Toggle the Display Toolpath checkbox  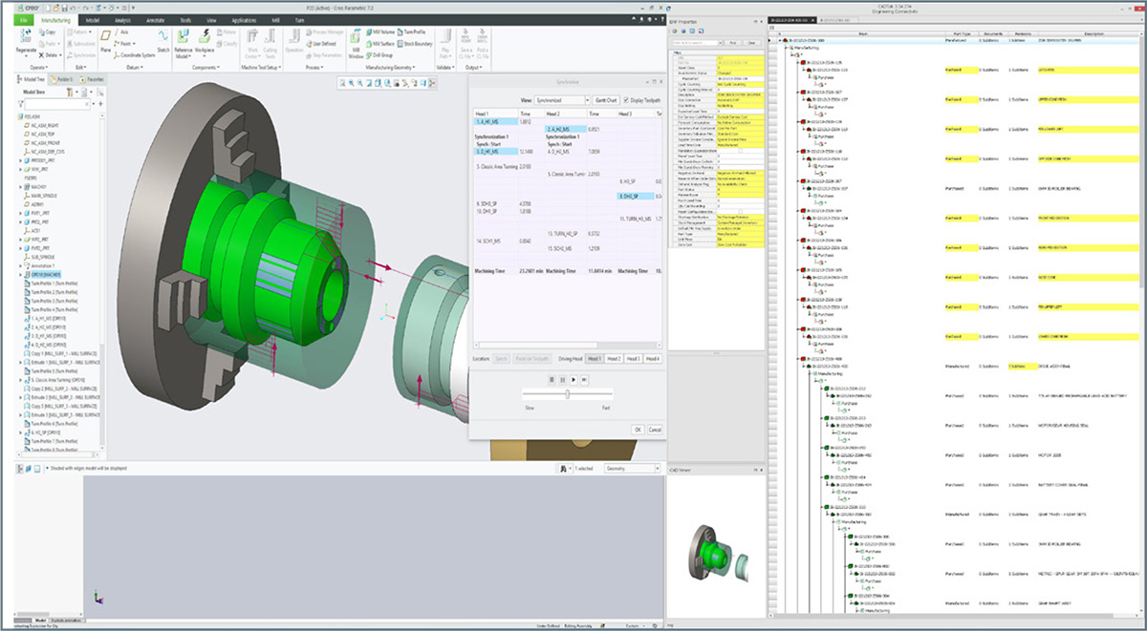click(626, 99)
